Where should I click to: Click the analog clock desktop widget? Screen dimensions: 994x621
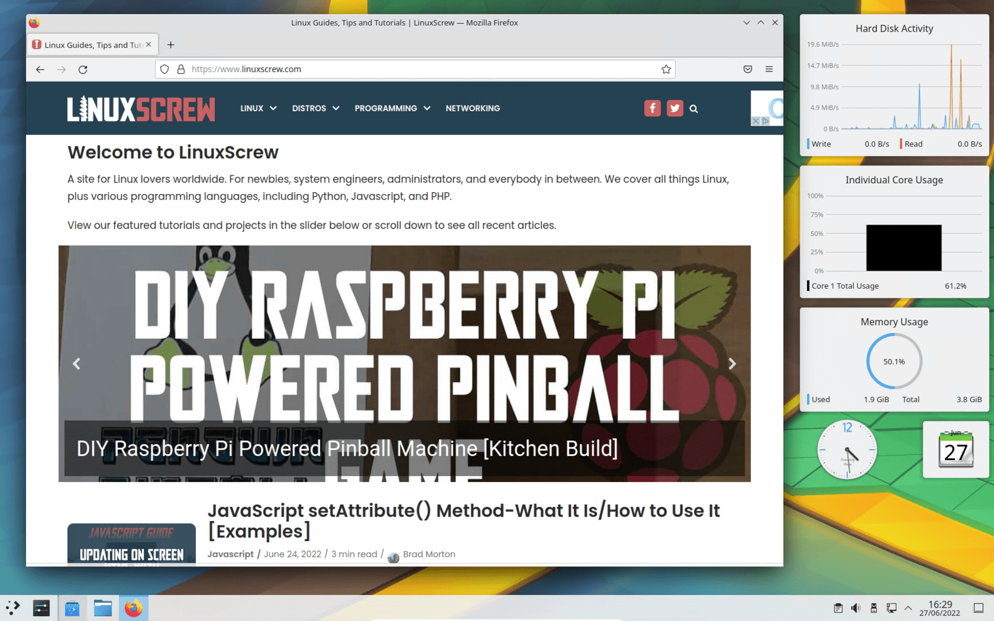click(847, 449)
